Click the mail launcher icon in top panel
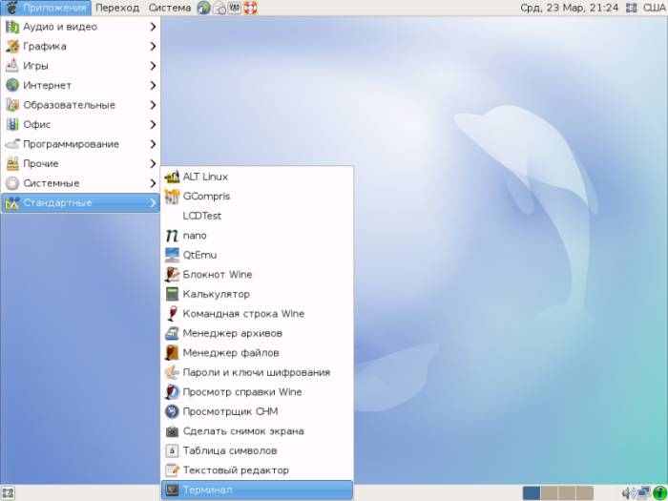This screenshot has height=501, width=668. [219, 8]
